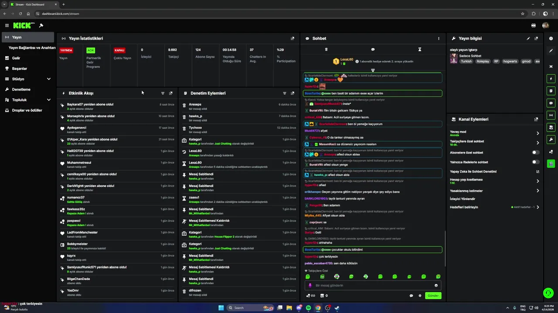Open Hedefleri belirleyin goals
Viewport: 558px width, 313px height.
pyautogui.click(x=495, y=207)
